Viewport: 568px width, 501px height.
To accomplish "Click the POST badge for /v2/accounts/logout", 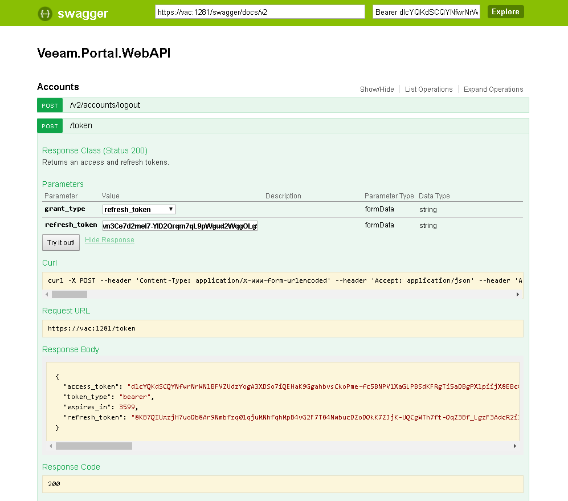I will [x=50, y=105].
